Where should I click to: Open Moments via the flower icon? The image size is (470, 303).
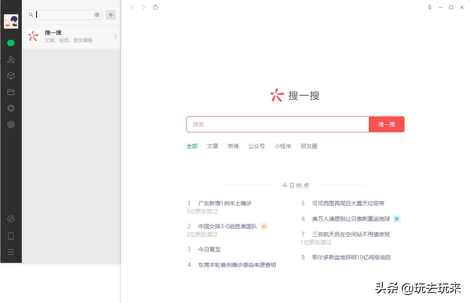tap(11, 108)
